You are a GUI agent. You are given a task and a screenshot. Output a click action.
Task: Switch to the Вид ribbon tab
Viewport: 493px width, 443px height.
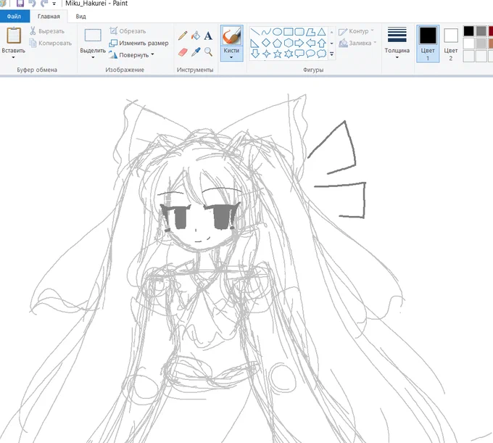80,17
